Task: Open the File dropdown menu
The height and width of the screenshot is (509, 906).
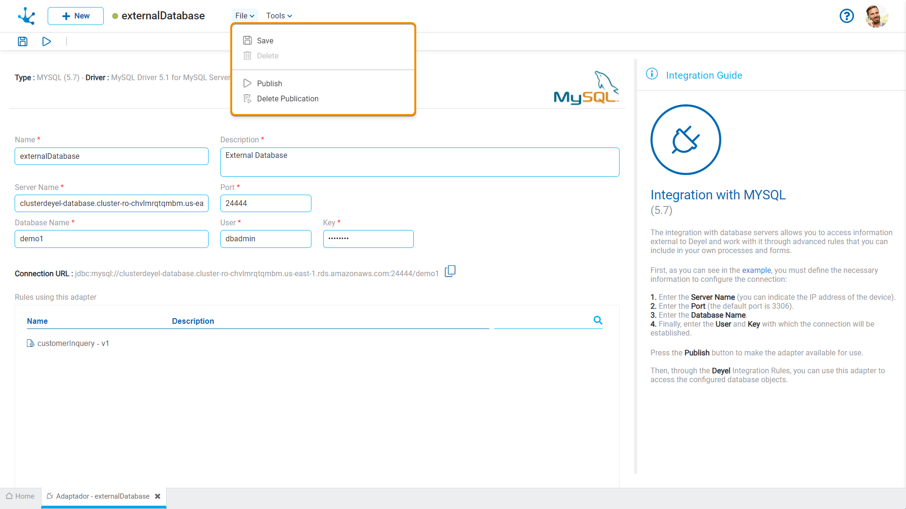Action: [x=243, y=16]
